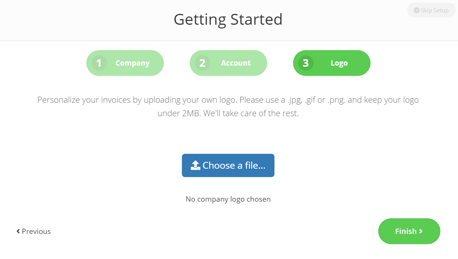Screen dimensions: 458x259
Task: Click the X icon beside Skip Setup
Action: pos(416,10)
